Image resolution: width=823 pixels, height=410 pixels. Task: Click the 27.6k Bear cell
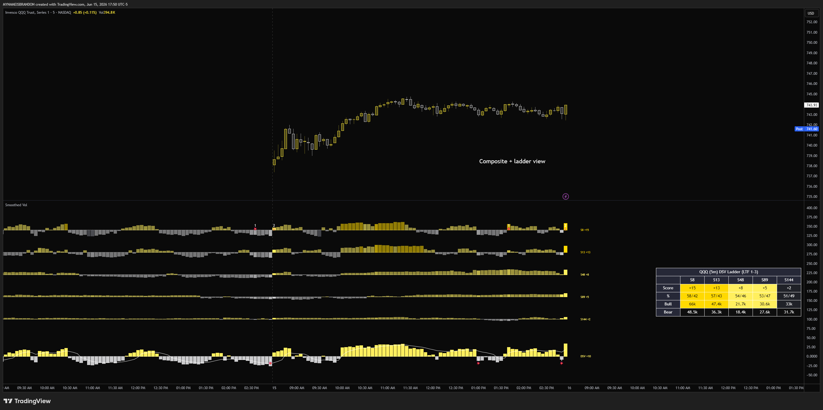pyautogui.click(x=765, y=312)
